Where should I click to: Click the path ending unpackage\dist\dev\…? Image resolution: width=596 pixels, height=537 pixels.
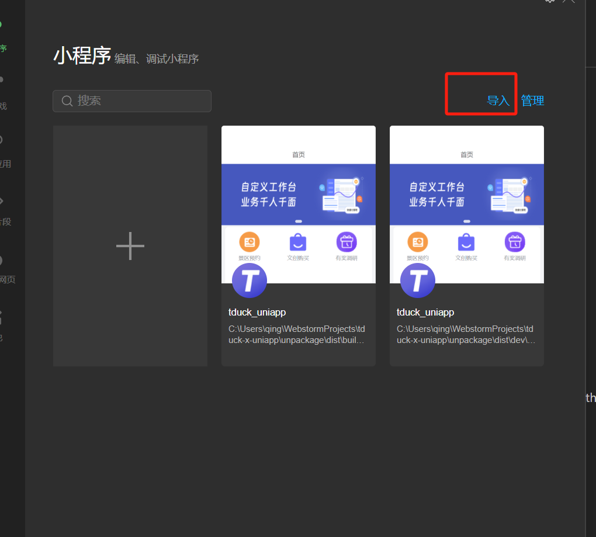(x=466, y=334)
